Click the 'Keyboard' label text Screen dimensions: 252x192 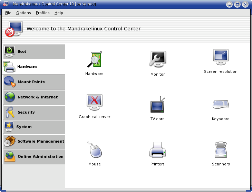221,119
